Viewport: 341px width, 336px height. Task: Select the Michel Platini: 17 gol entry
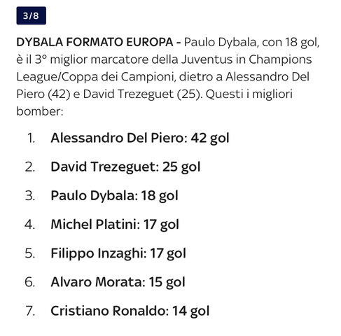[115, 225]
